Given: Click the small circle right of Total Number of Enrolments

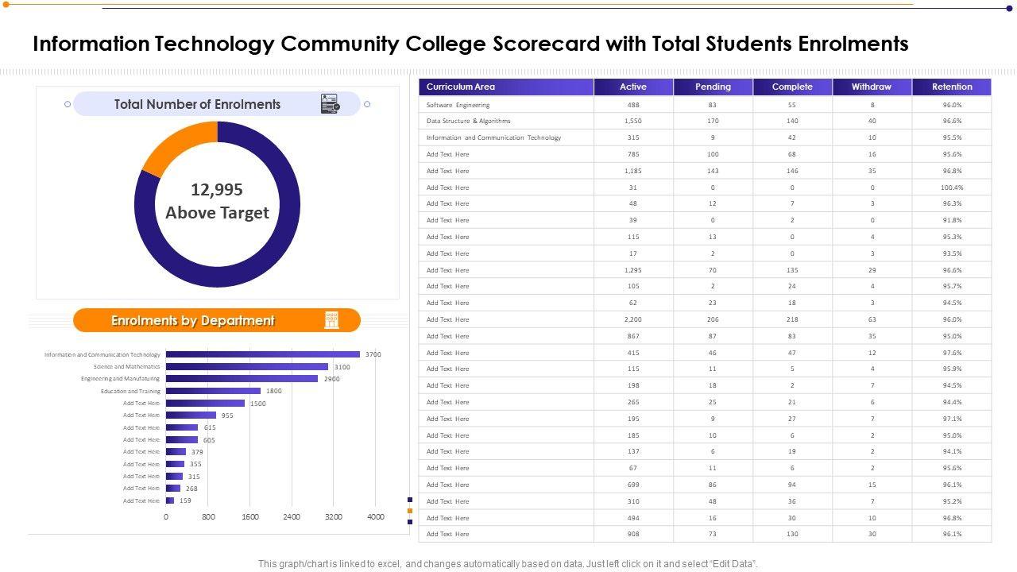Looking at the screenshot, I should [x=367, y=104].
